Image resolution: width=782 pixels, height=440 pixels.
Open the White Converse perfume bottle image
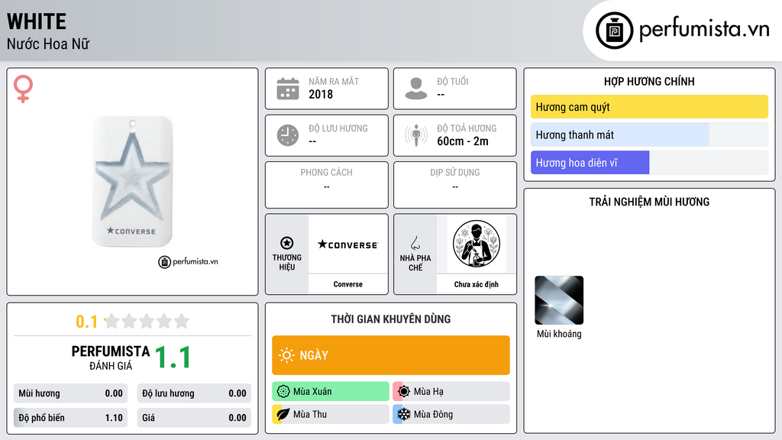pyautogui.click(x=133, y=182)
